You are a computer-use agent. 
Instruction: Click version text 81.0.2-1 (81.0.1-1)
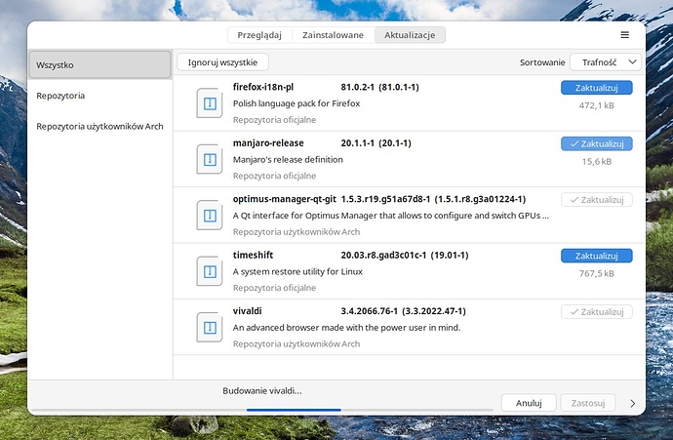(379, 87)
